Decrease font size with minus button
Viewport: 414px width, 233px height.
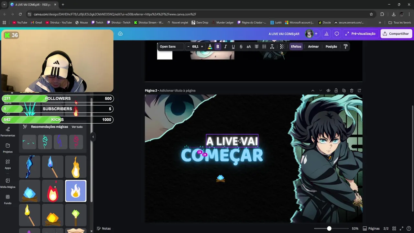[189, 47]
